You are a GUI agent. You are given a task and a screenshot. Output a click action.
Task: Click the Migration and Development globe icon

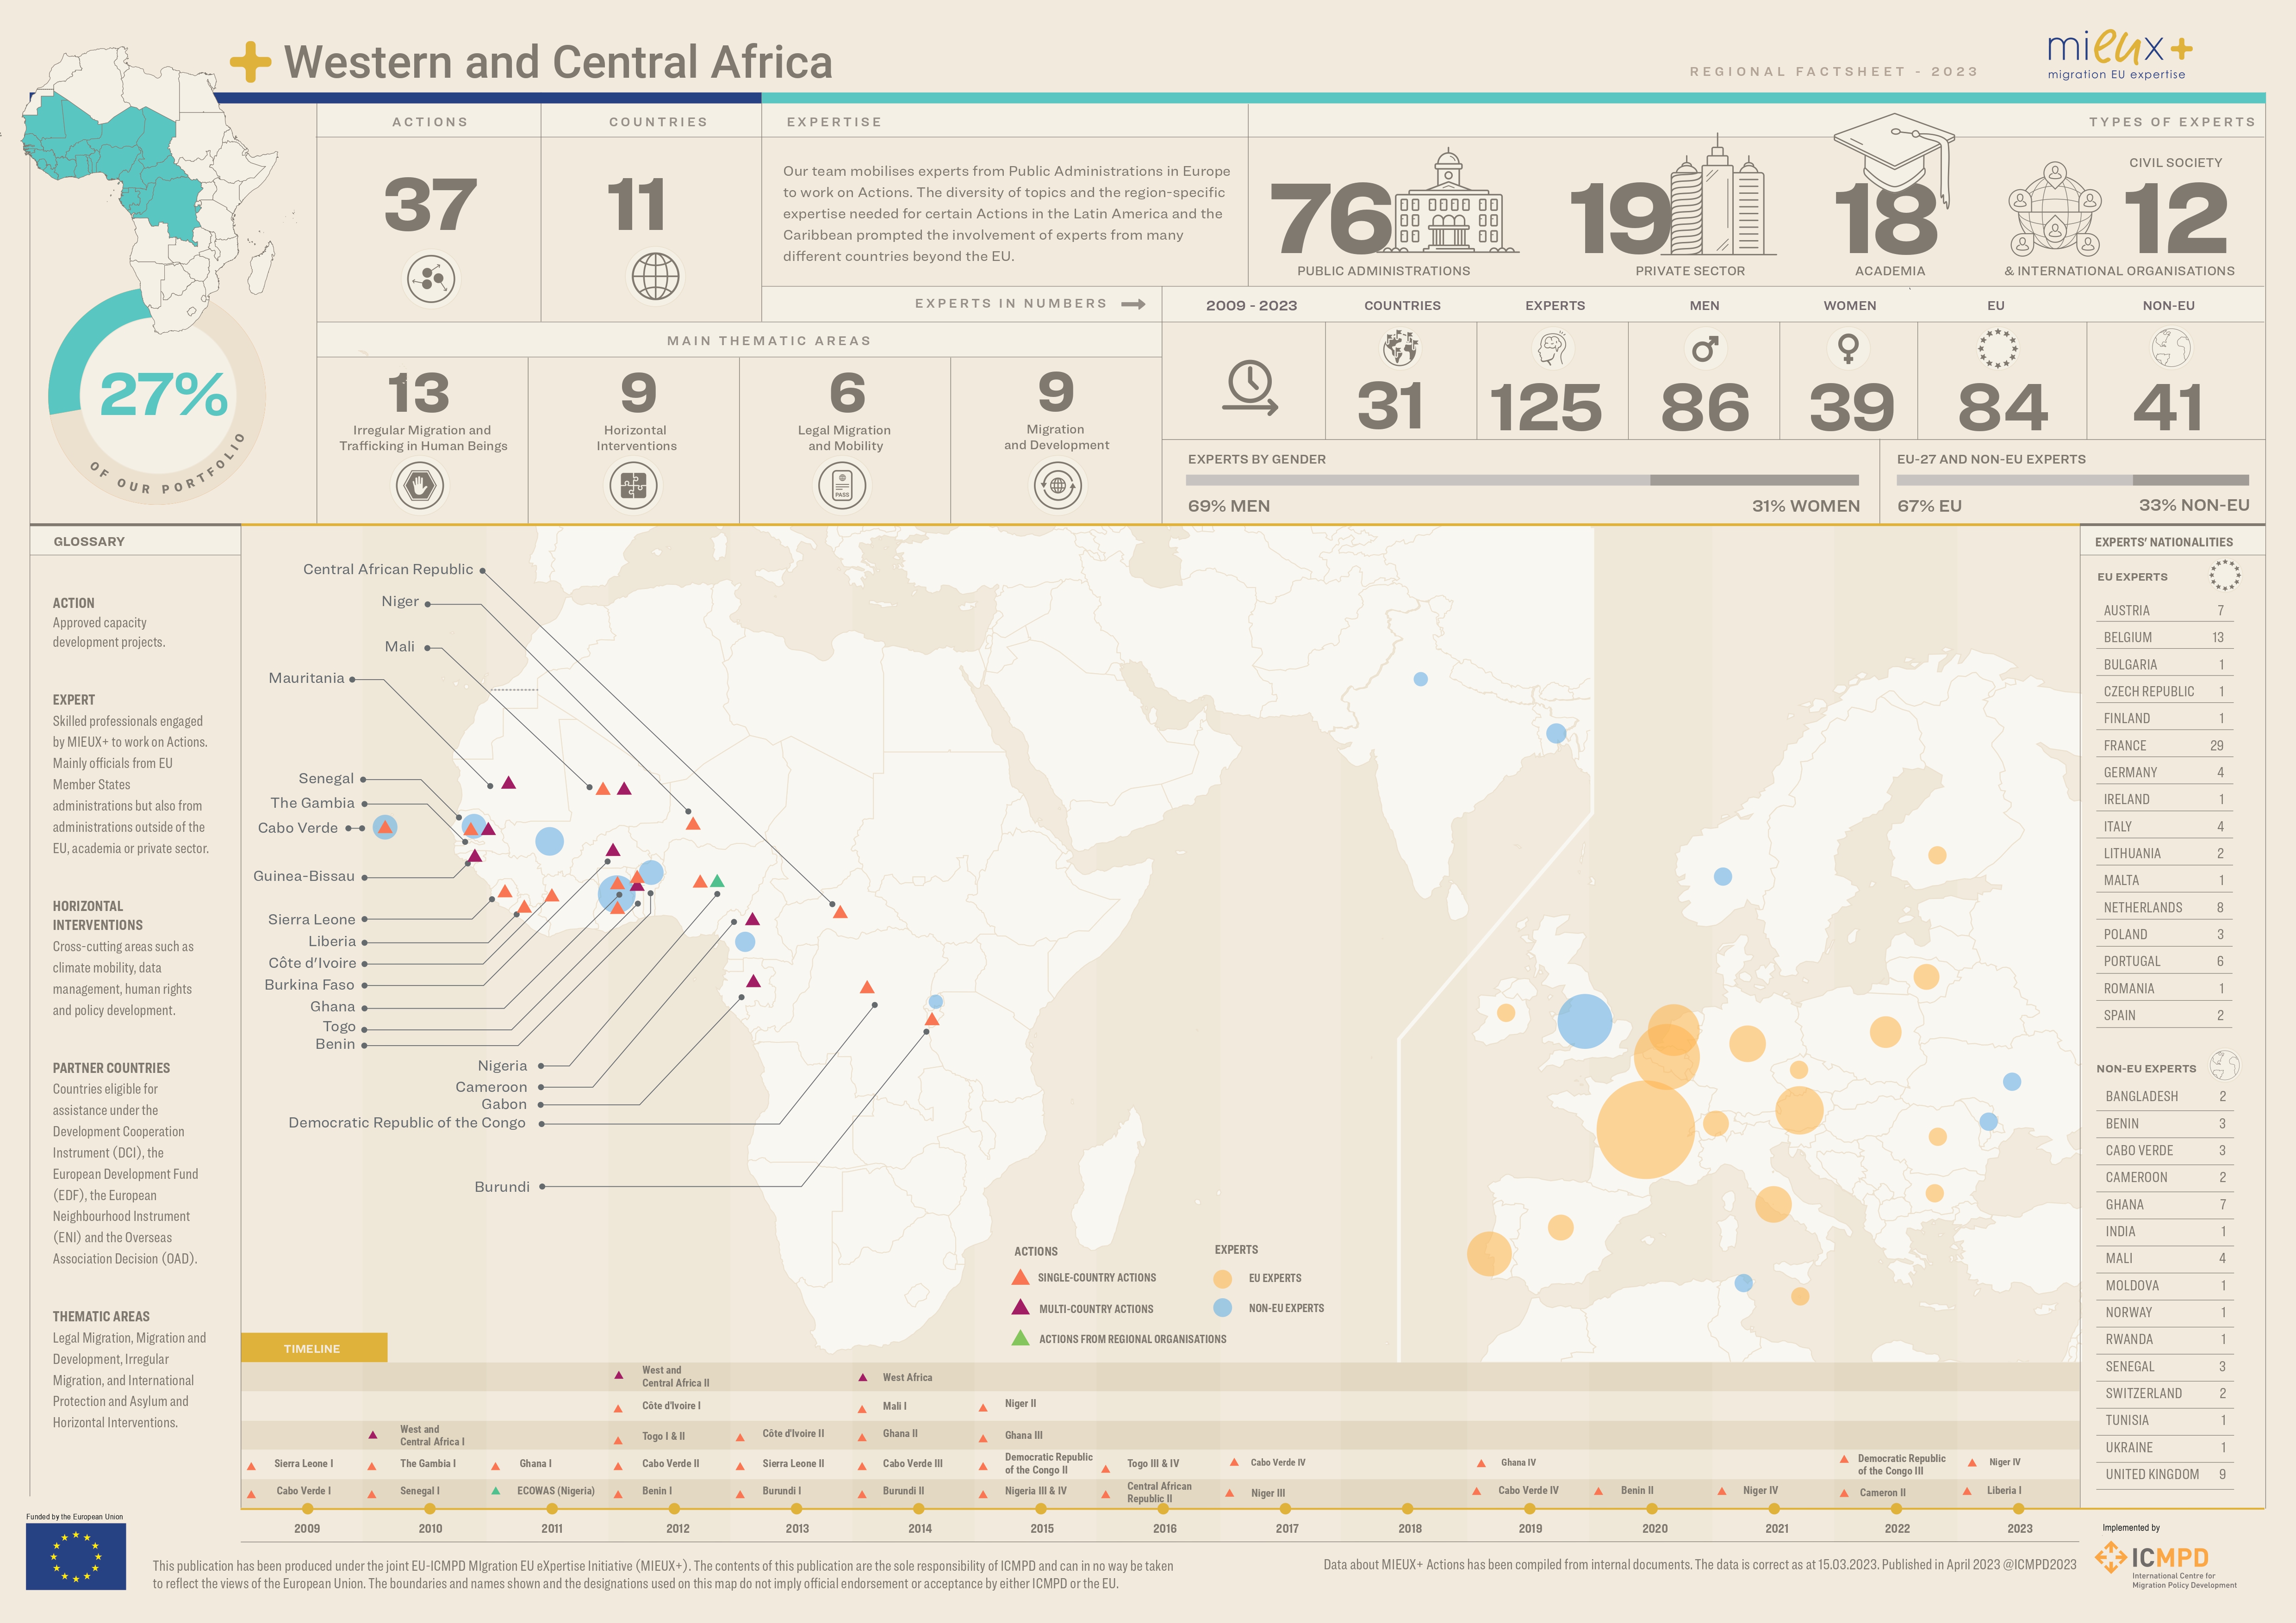(1057, 487)
